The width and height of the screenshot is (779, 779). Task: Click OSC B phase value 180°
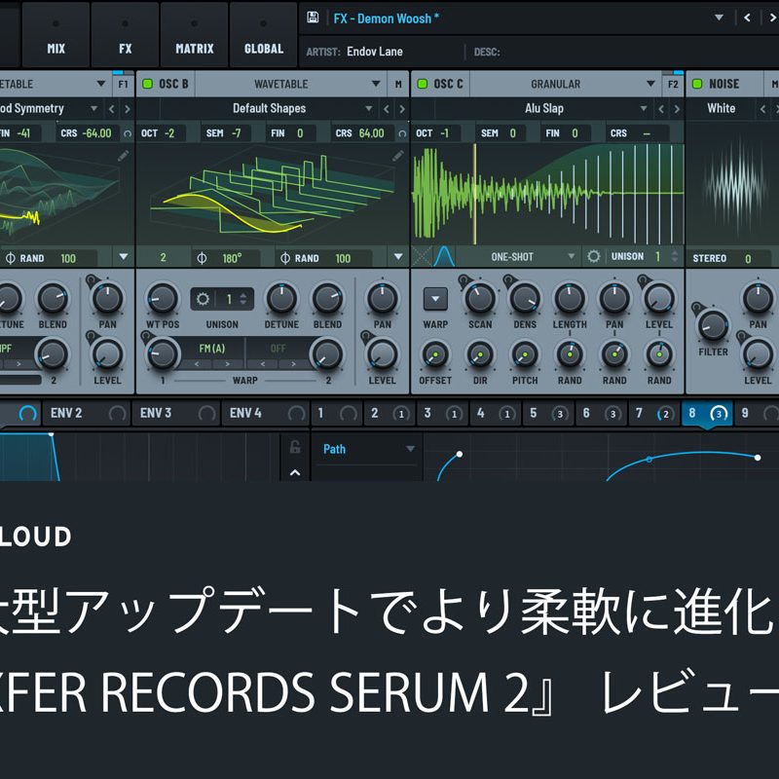[232, 258]
